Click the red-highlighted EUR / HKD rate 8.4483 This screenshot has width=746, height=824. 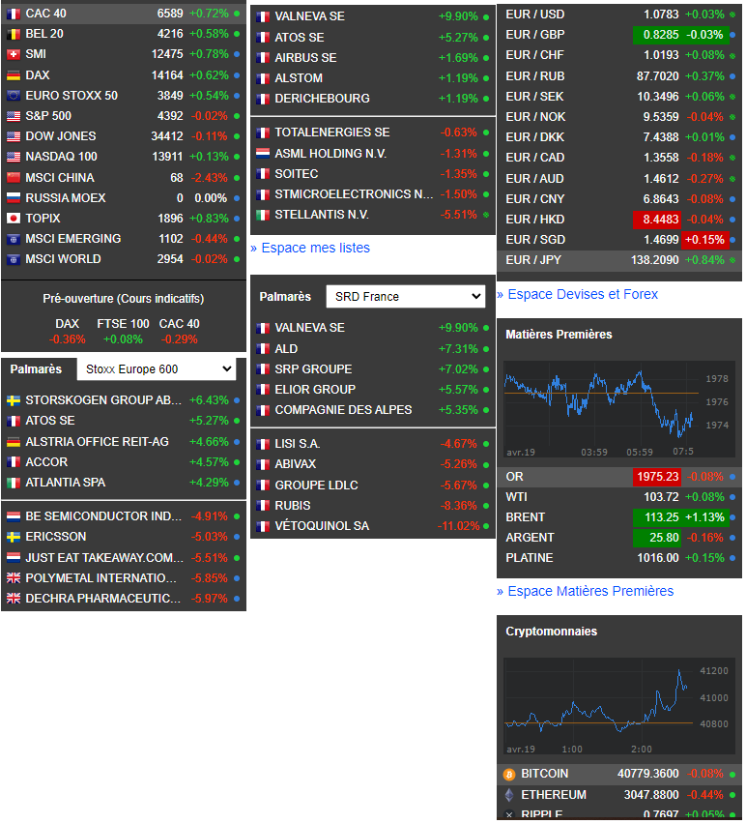pyautogui.click(x=657, y=220)
